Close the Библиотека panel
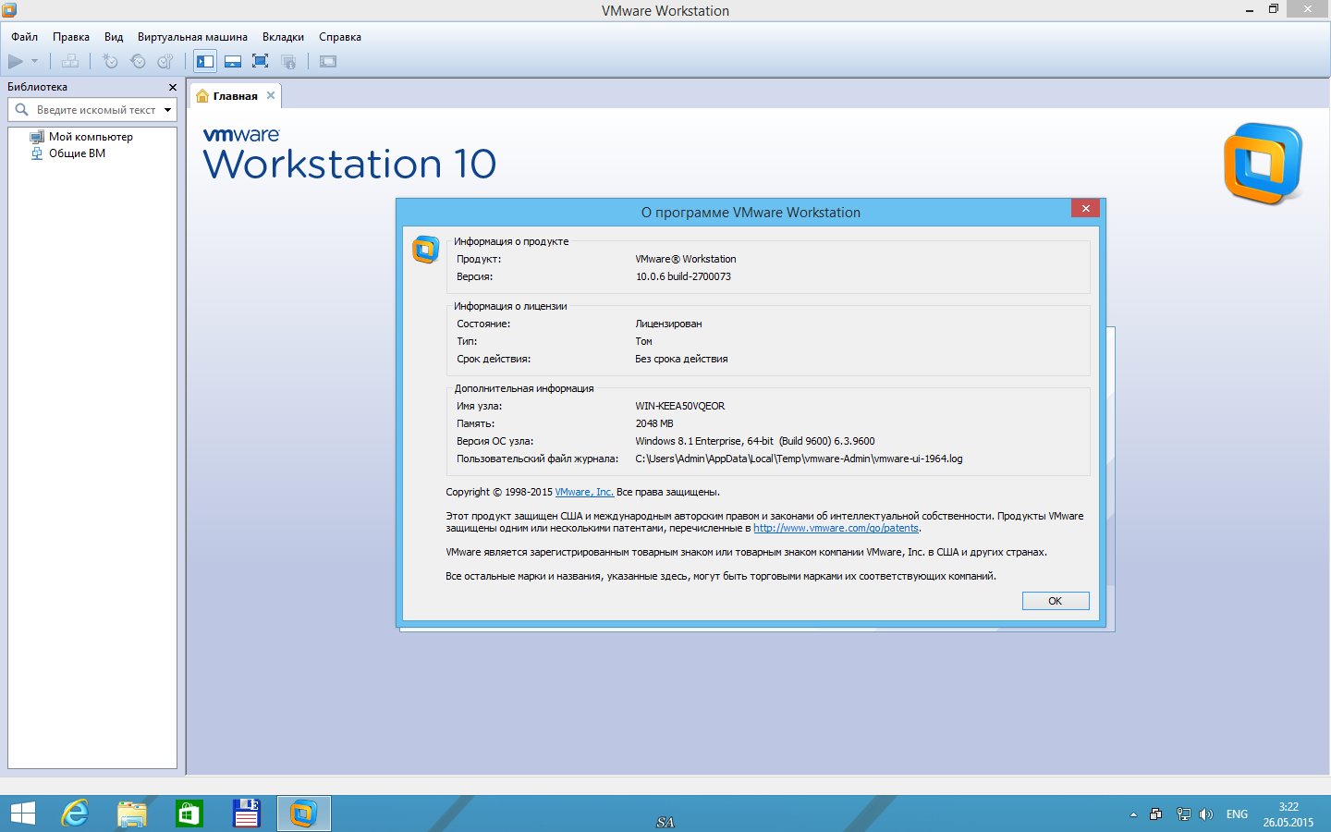The width and height of the screenshot is (1331, 832). pyautogui.click(x=172, y=87)
